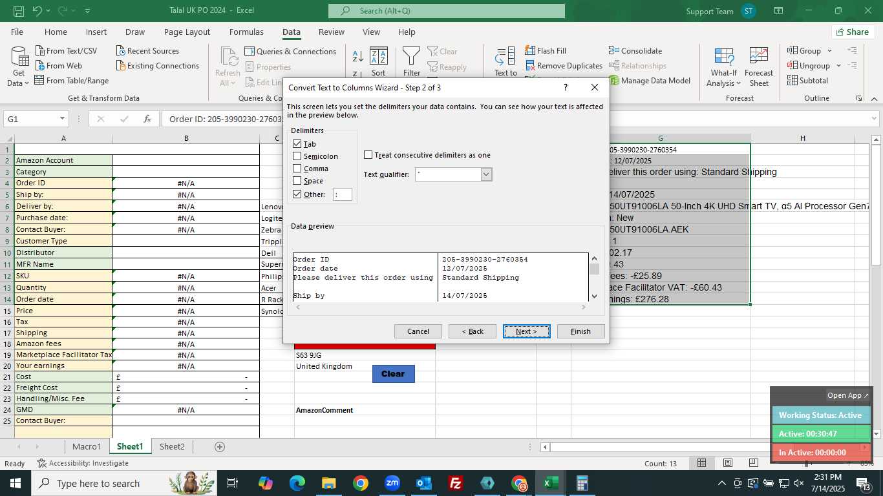Click the wizard Help question mark
The height and width of the screenshot is (496, 883).
(x=566, y=88)
